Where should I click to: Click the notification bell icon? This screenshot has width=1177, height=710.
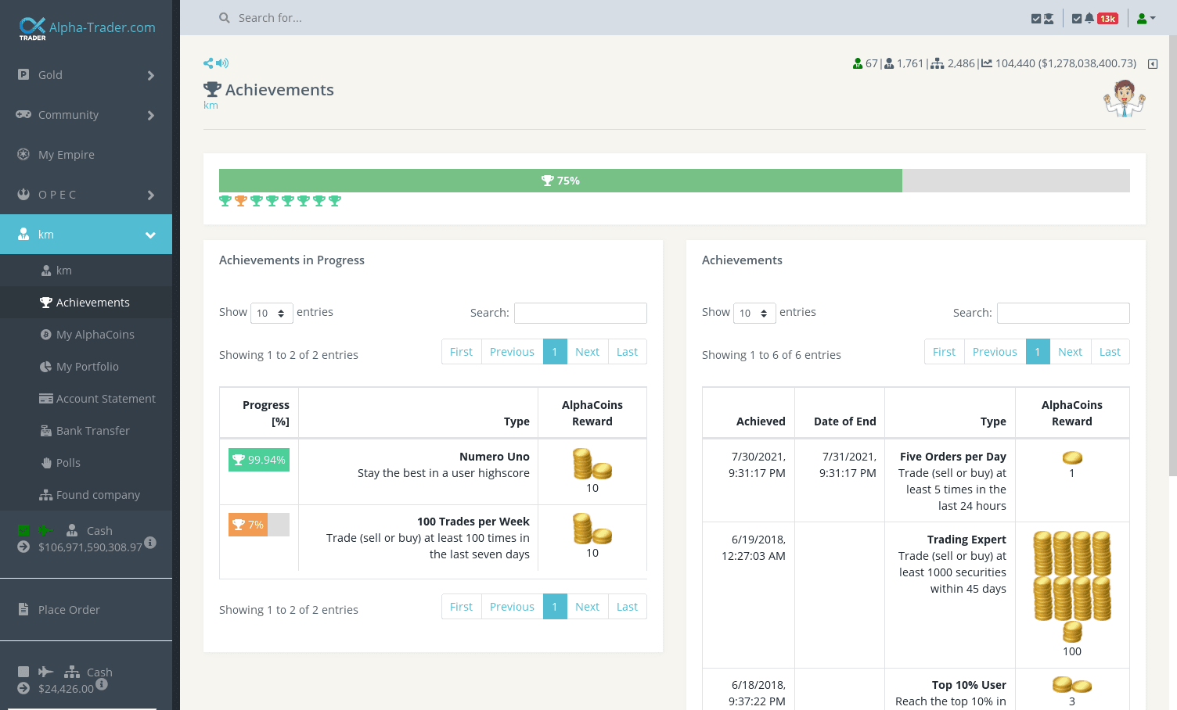1089,18
